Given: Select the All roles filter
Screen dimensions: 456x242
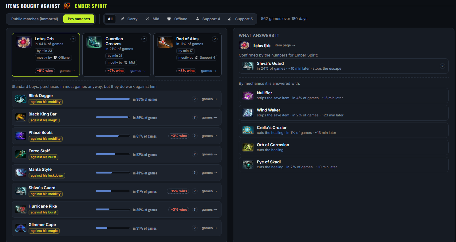Looking at the screenshot, I should point(110,19).
